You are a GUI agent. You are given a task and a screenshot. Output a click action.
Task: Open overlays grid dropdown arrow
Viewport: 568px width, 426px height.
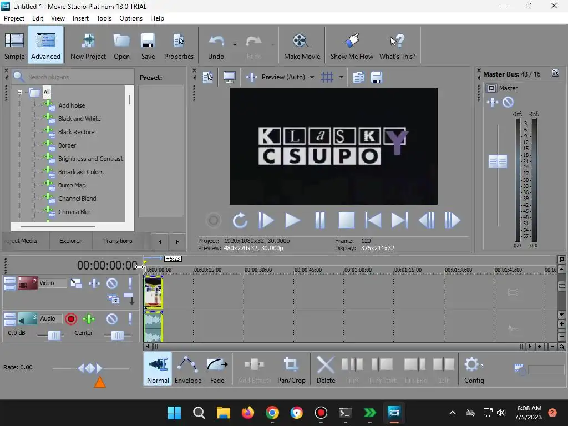[341, 77]
